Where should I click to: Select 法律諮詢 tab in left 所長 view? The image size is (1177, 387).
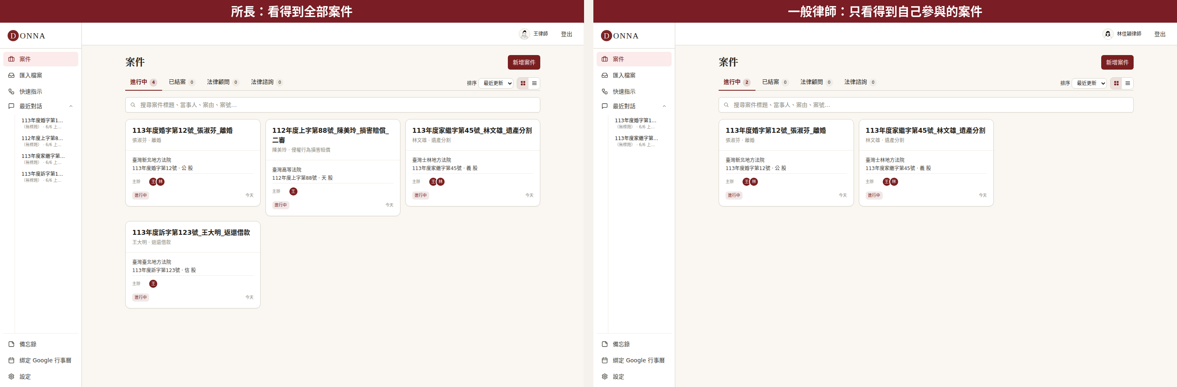point(267,82)
